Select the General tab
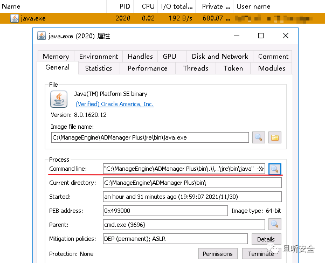Image resolution: width=325 pixels, height=263 pixels. coord(58,67)
